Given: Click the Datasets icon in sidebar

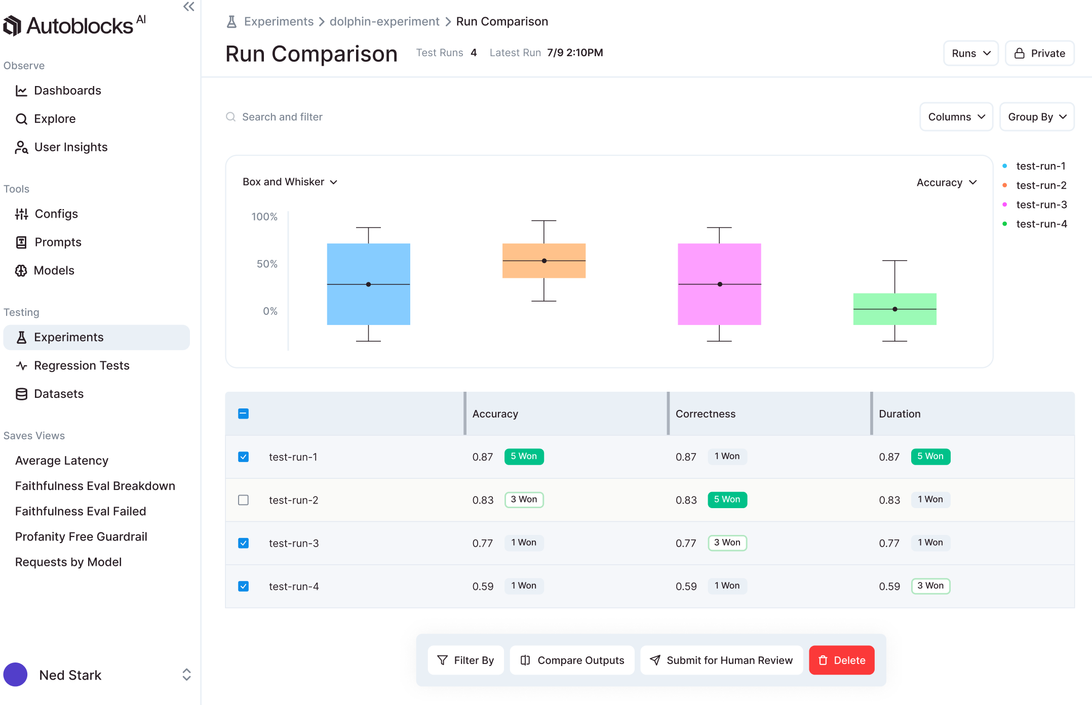Looking at the screenshot, I should pyautogui.click(x=21, y=393).
